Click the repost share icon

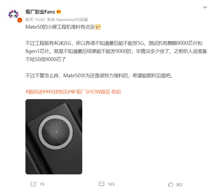(34, 184)
